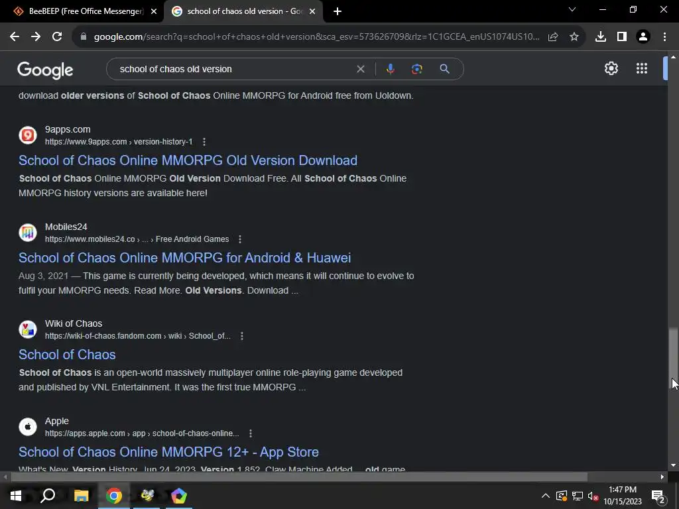Screen dimensions: 679x509
Task: Close the BeeBEEP tab
Action: point(153,11)
